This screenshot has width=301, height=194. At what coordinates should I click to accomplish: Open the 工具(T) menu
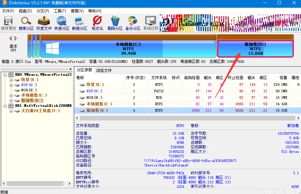[60, 11]
